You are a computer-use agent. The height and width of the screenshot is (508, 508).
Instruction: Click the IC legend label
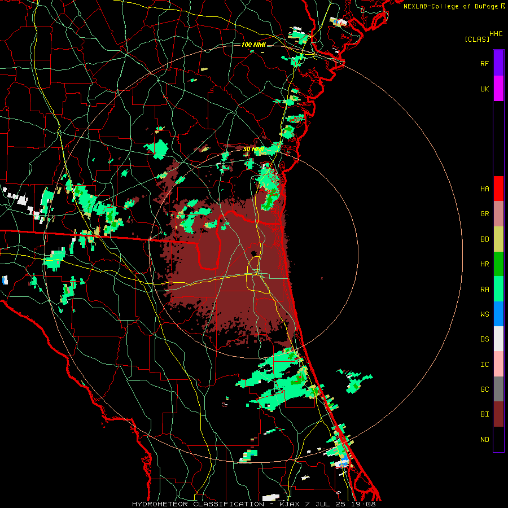[484, 365]
